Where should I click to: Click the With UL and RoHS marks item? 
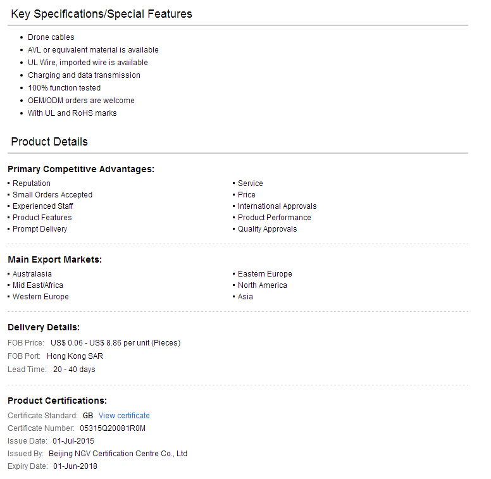[x=72, y=113]
